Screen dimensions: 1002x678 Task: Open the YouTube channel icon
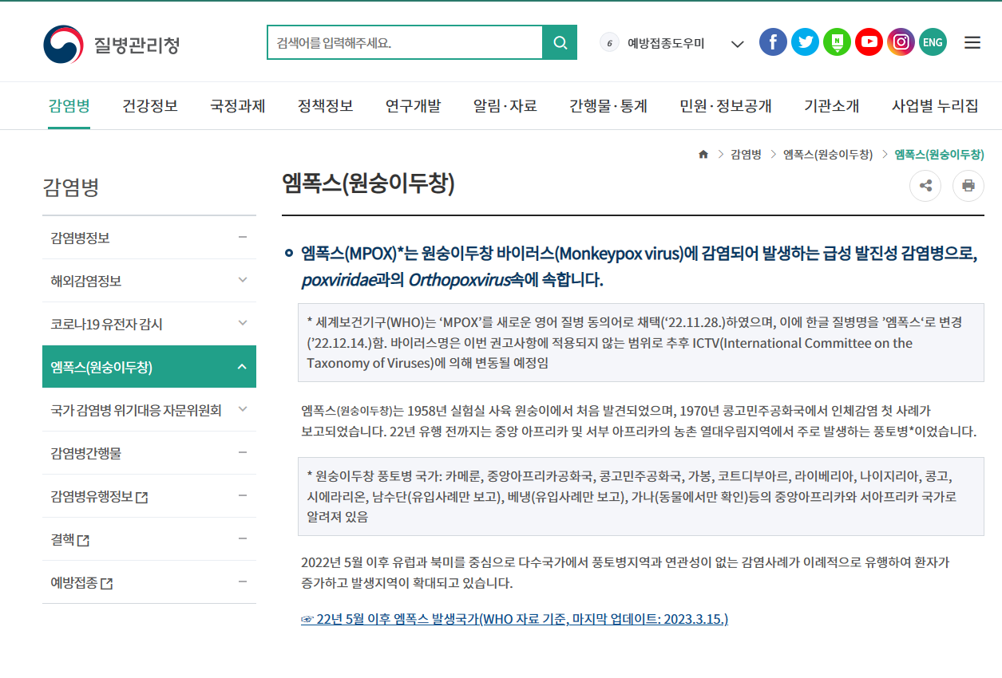869,41
